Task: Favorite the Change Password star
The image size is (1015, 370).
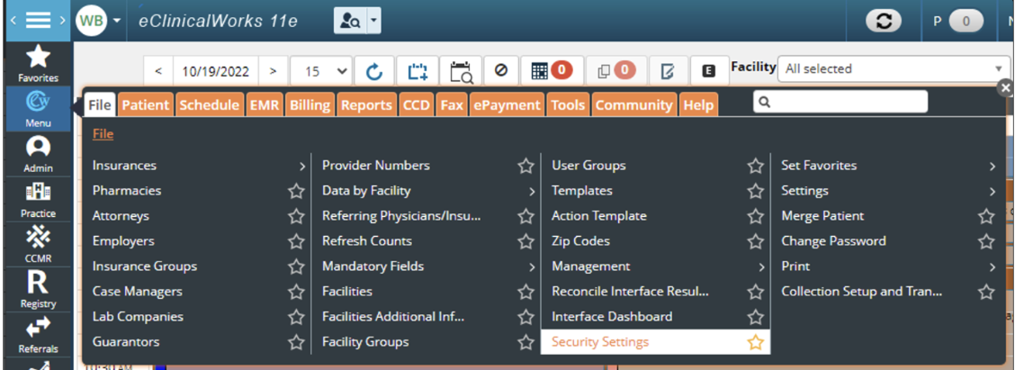Action: tap(986, 241)
